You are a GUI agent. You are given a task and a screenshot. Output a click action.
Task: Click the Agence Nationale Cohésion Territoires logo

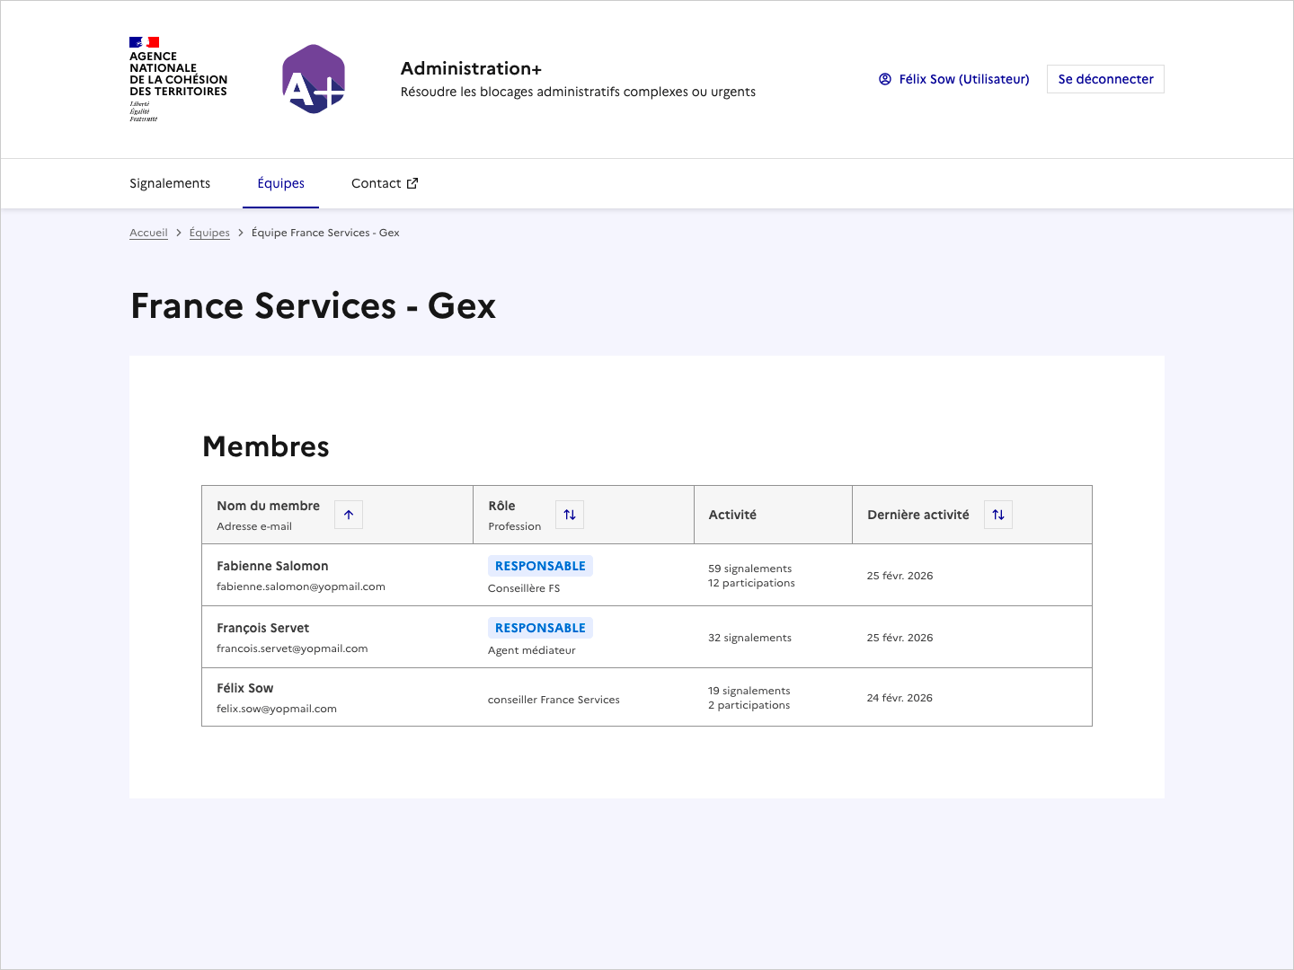178,79
